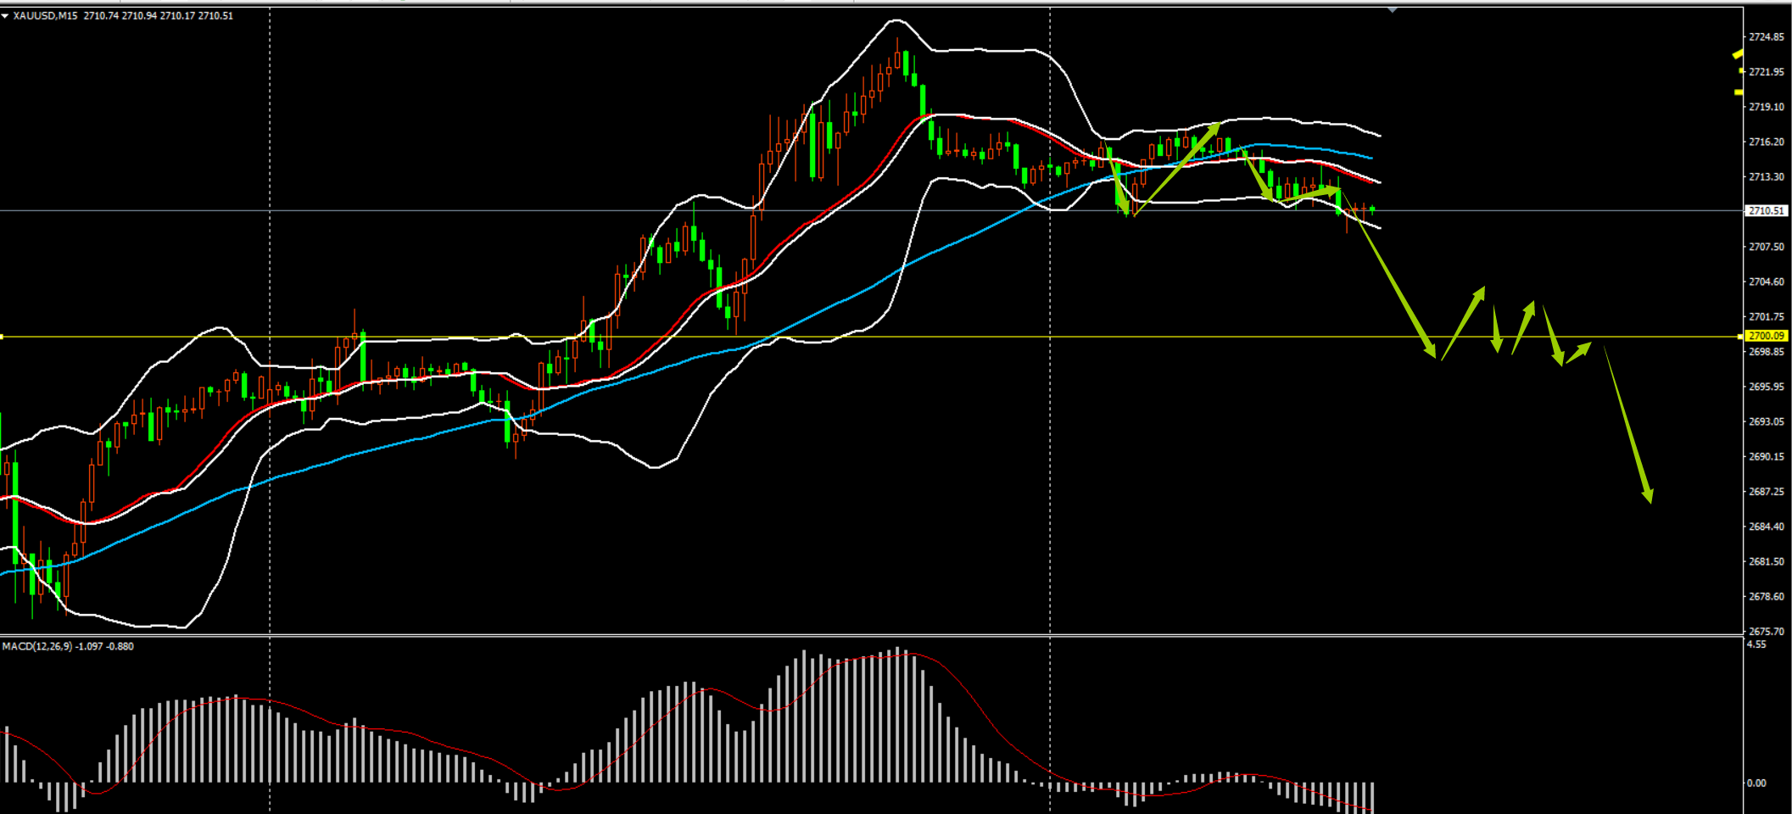Click the 2687.25 price scale label
Viewport: 1792px width, 814px height.
(x=1767, y=491)
